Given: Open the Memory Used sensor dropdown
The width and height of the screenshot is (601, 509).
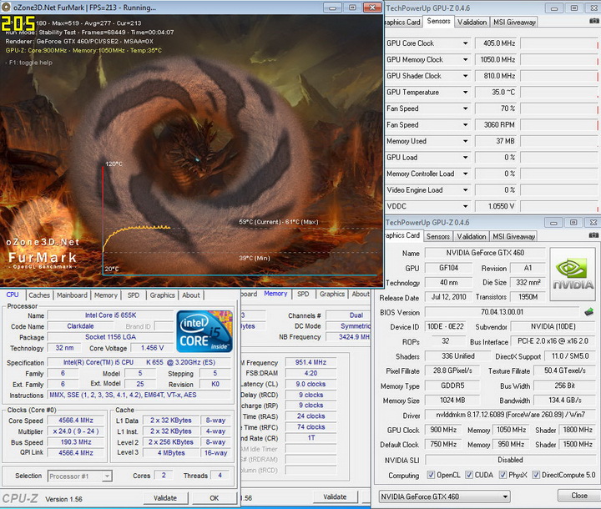Looking at the screenshot, I should pos(465,141).
